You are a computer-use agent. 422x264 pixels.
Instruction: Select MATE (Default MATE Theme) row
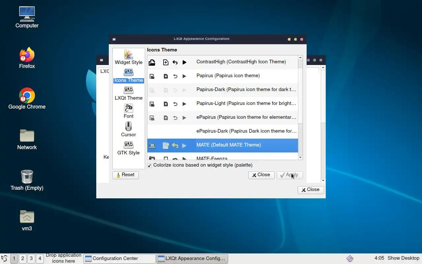[223, 145]
